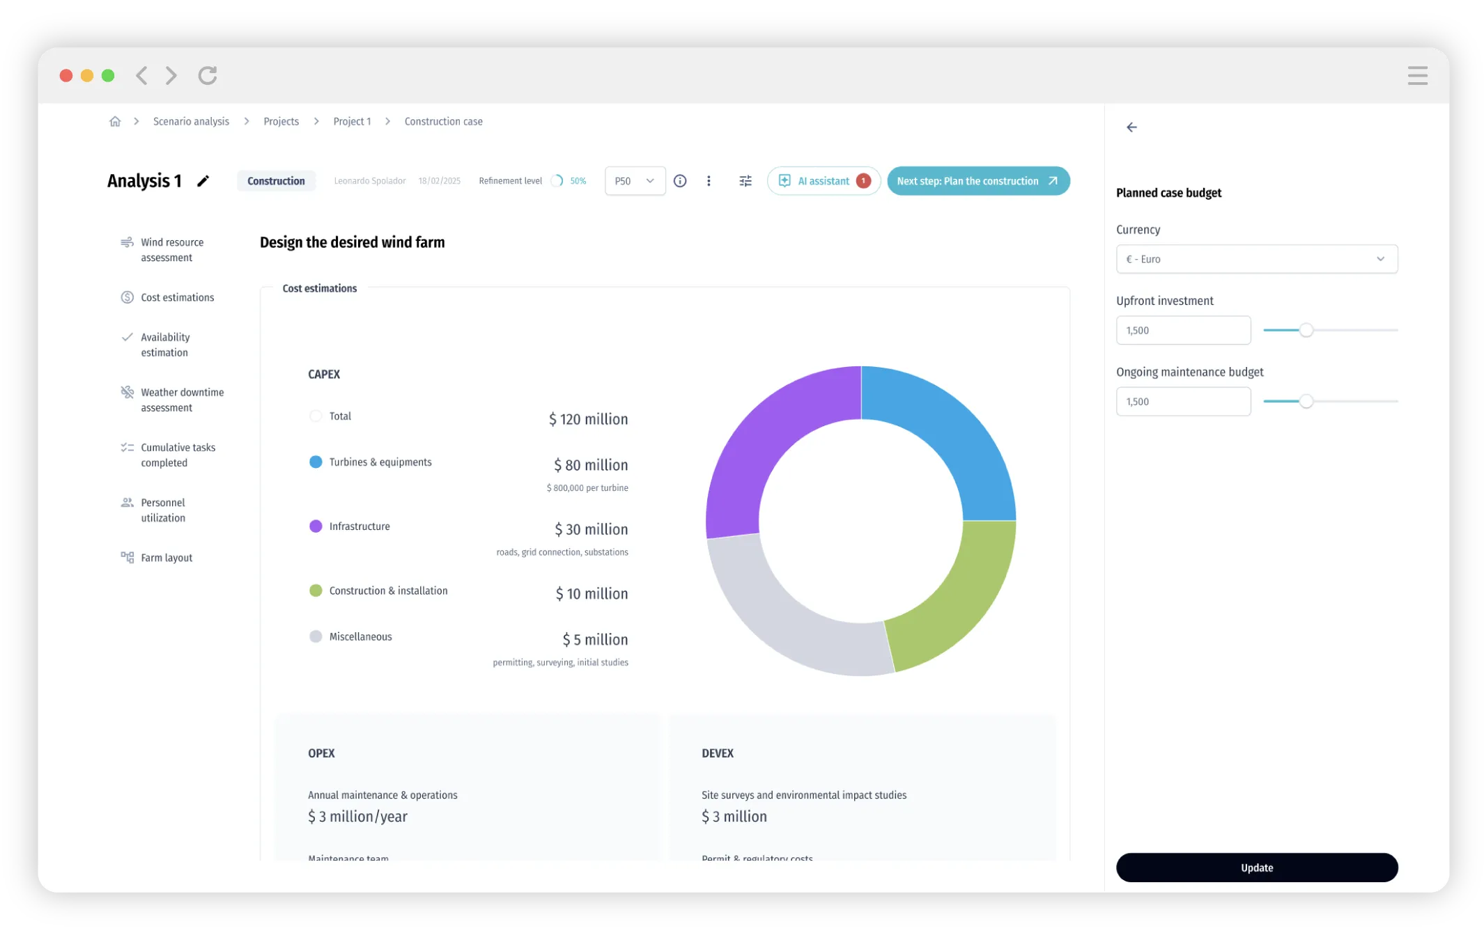Click the Ongoing maintenance budget input field

(x=1183, y=402)
